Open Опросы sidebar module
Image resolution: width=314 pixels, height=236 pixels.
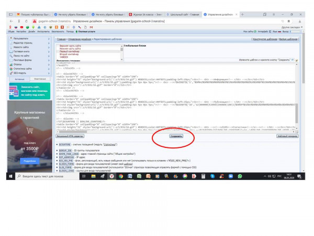pyautogui.click(x=17, y=65)
